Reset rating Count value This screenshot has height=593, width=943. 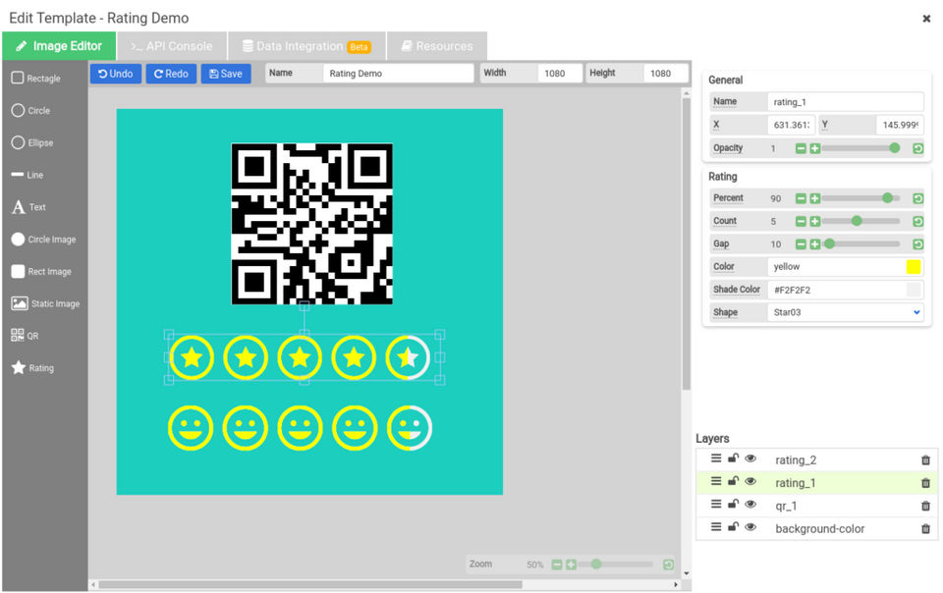click(917, 221)
